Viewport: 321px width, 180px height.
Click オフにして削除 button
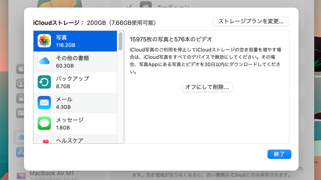tap(207, 87)
